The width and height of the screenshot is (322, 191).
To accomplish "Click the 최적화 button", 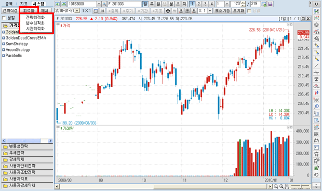I will point(29,11).
